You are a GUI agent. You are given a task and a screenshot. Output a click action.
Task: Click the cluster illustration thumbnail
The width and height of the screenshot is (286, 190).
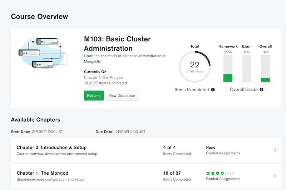click(x=42, y=52)
